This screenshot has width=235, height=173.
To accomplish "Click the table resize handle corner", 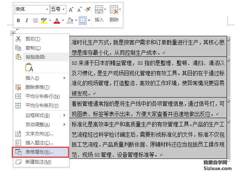I will [229, 160].
